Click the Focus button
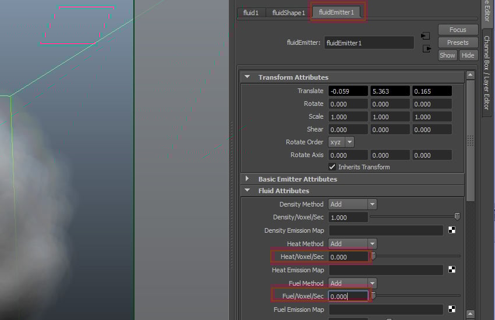Screen dimensions: 495x320 point(458,30)
